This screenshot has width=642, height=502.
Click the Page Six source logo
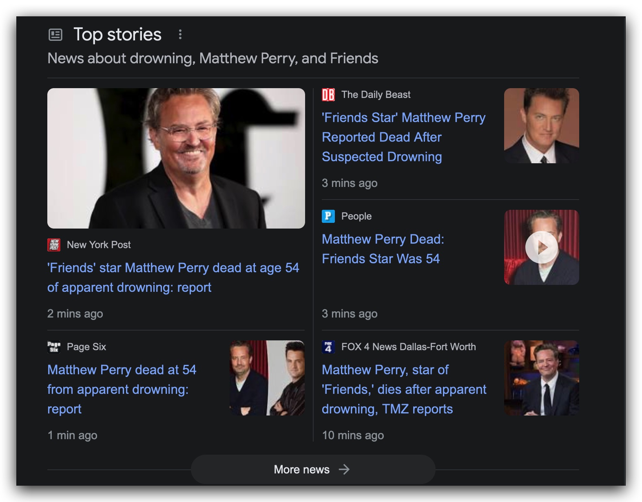click(x=54, y=347)
